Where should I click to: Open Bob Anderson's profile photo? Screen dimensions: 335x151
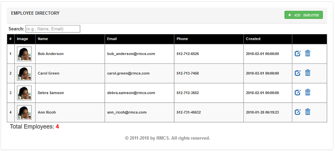pos(24,54)
